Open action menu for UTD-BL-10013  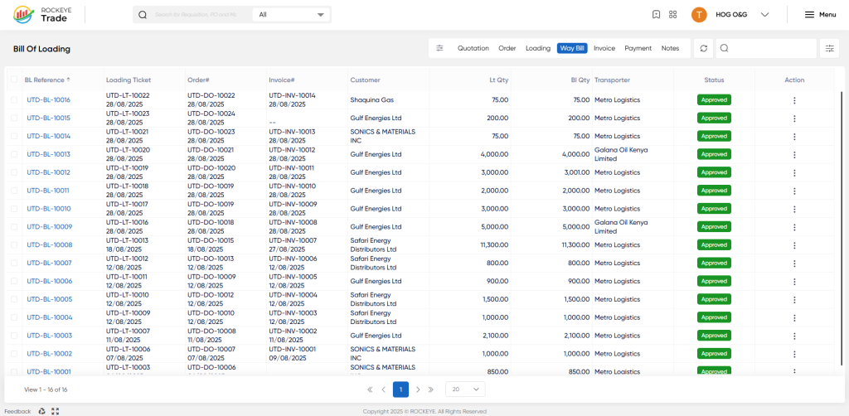tap(794, 155)
